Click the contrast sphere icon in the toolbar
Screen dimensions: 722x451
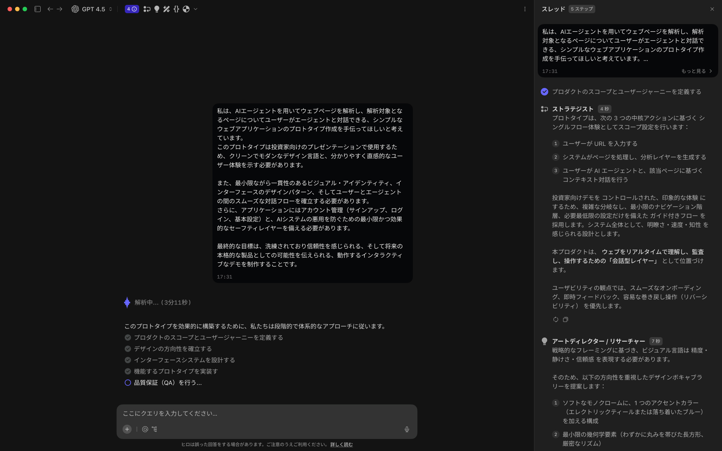coord(186,9)
